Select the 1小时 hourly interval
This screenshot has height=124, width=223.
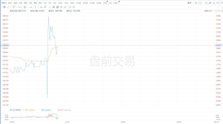click(x=78, y=3)
